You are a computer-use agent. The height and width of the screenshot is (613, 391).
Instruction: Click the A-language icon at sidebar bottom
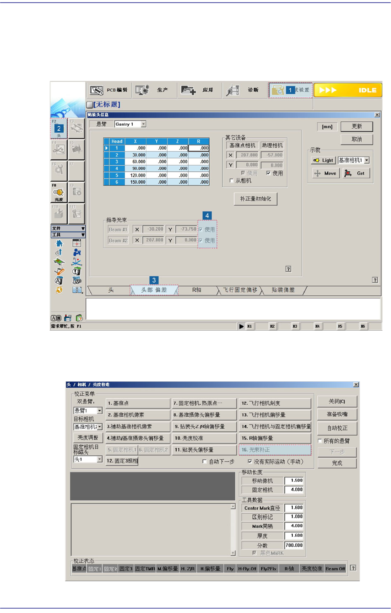pyautogui.click(x=56, y=318)
